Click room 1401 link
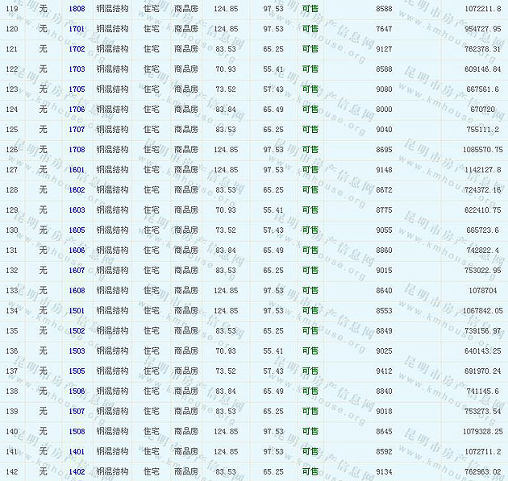The image size is (508, 481). pyautogui.click(x=77, y=451)
